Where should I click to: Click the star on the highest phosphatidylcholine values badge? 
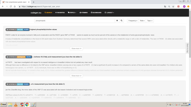tap(7, 30)
